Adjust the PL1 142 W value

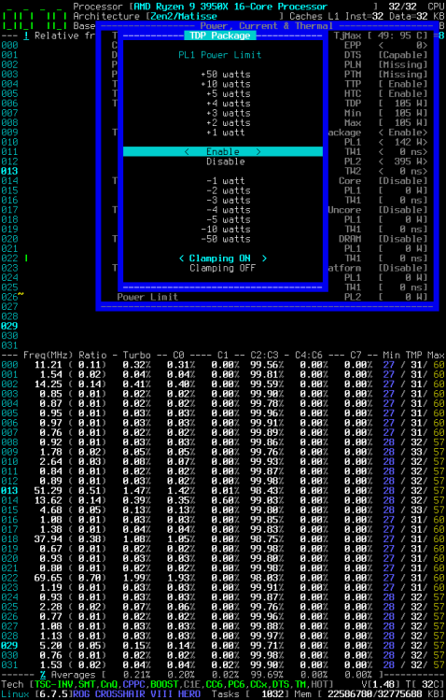pos(403,143)
